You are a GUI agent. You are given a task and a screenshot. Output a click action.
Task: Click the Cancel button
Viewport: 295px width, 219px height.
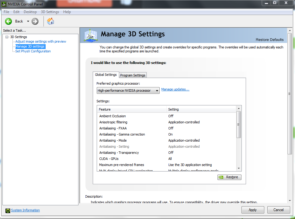pos(279,210)
